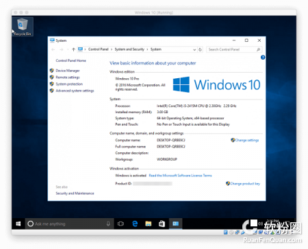This screenshot has height=249, width=308.
Task: Select the Recycle Bin desktop icon
Action: (23, 27)
